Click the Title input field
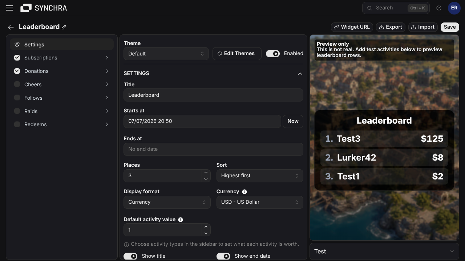This screenshot has height=261, width=465. coord(213,95)
